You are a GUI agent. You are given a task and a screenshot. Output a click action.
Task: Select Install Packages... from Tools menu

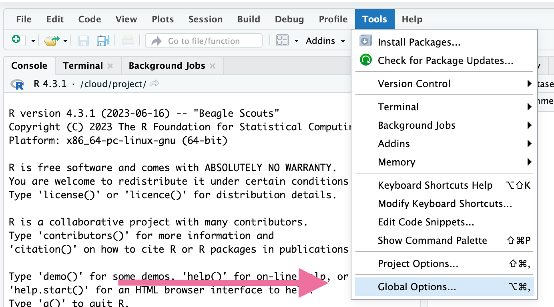[x=444, y=42]
